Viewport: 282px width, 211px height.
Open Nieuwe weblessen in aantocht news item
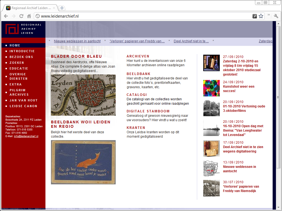pyautogui.click(x=239, y=169)
